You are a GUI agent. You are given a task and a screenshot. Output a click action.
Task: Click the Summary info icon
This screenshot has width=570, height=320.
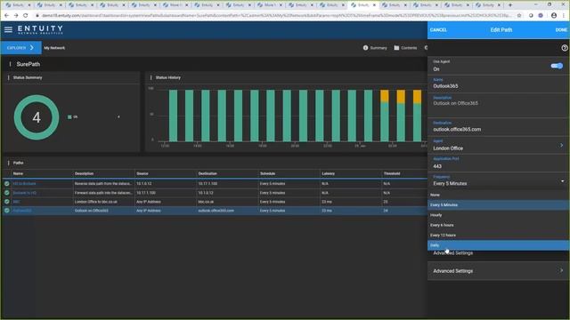(365, 47)
